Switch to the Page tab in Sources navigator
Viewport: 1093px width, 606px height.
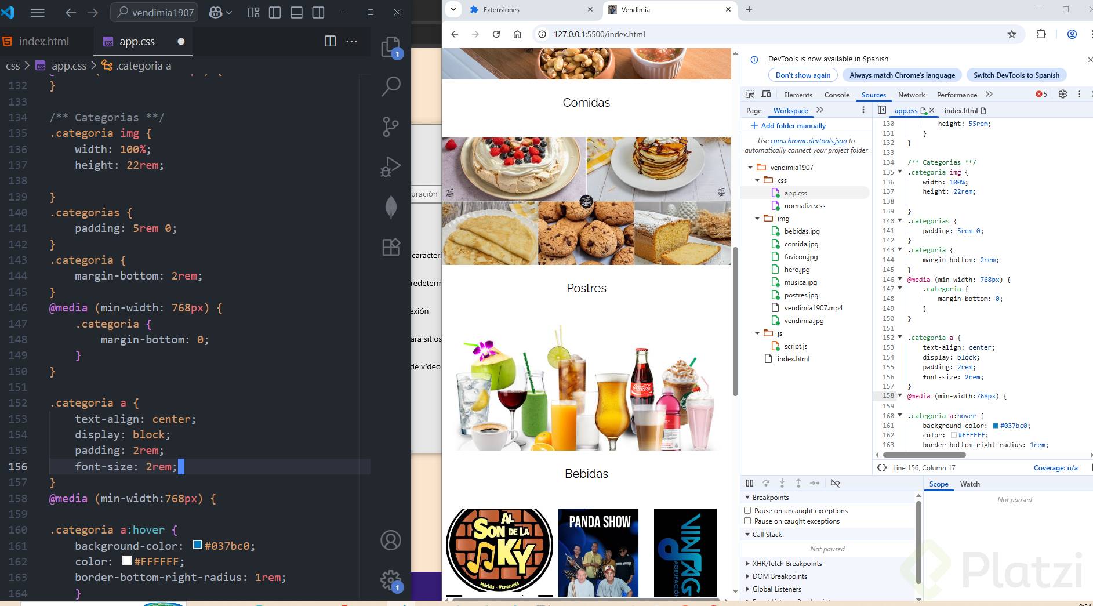click(x=754, y=110)
